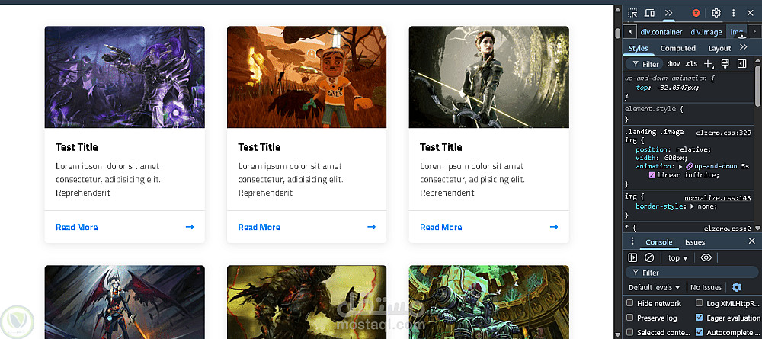This screenshot has width=762, height=339.
Task: Clear the console
Action: 648,258
